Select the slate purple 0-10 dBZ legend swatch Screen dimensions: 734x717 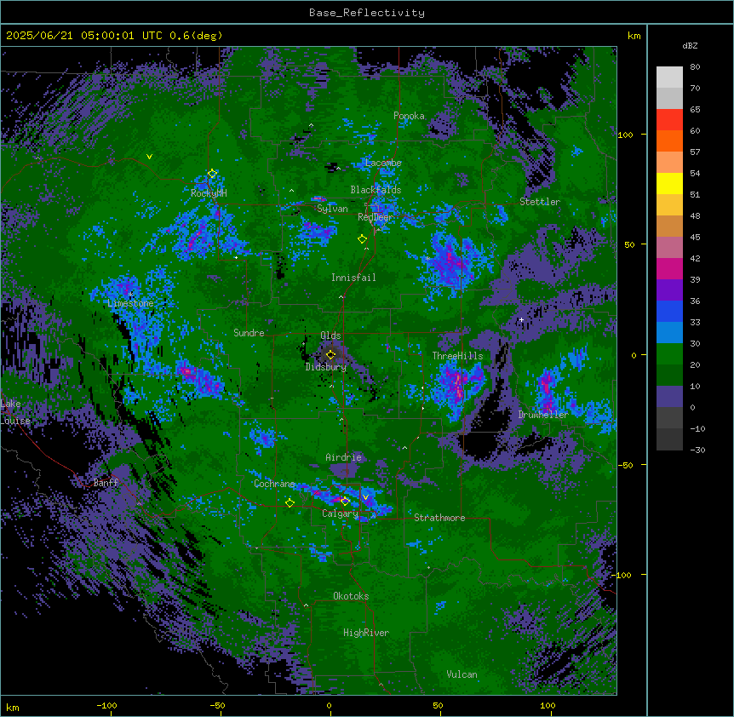[669, 397]
